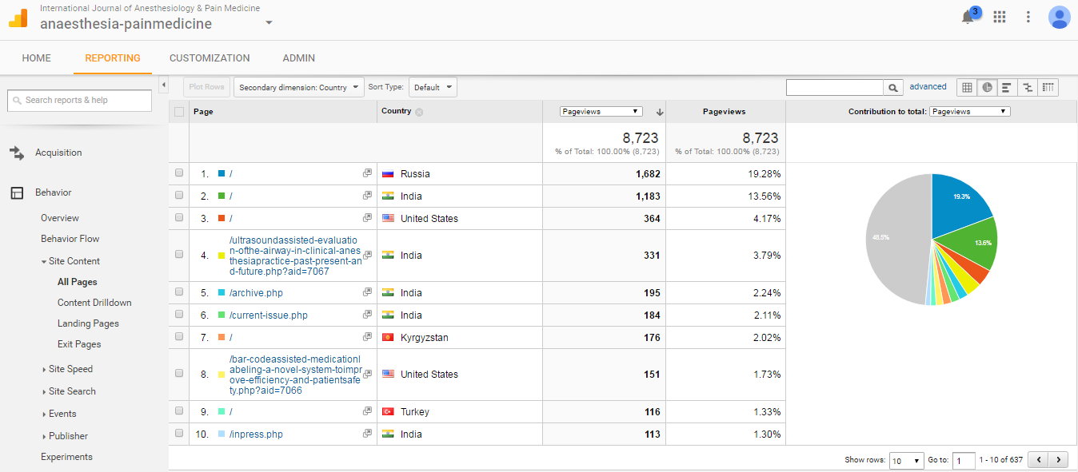
Task: Open Exit Pages report
Action: pos(79,344)
